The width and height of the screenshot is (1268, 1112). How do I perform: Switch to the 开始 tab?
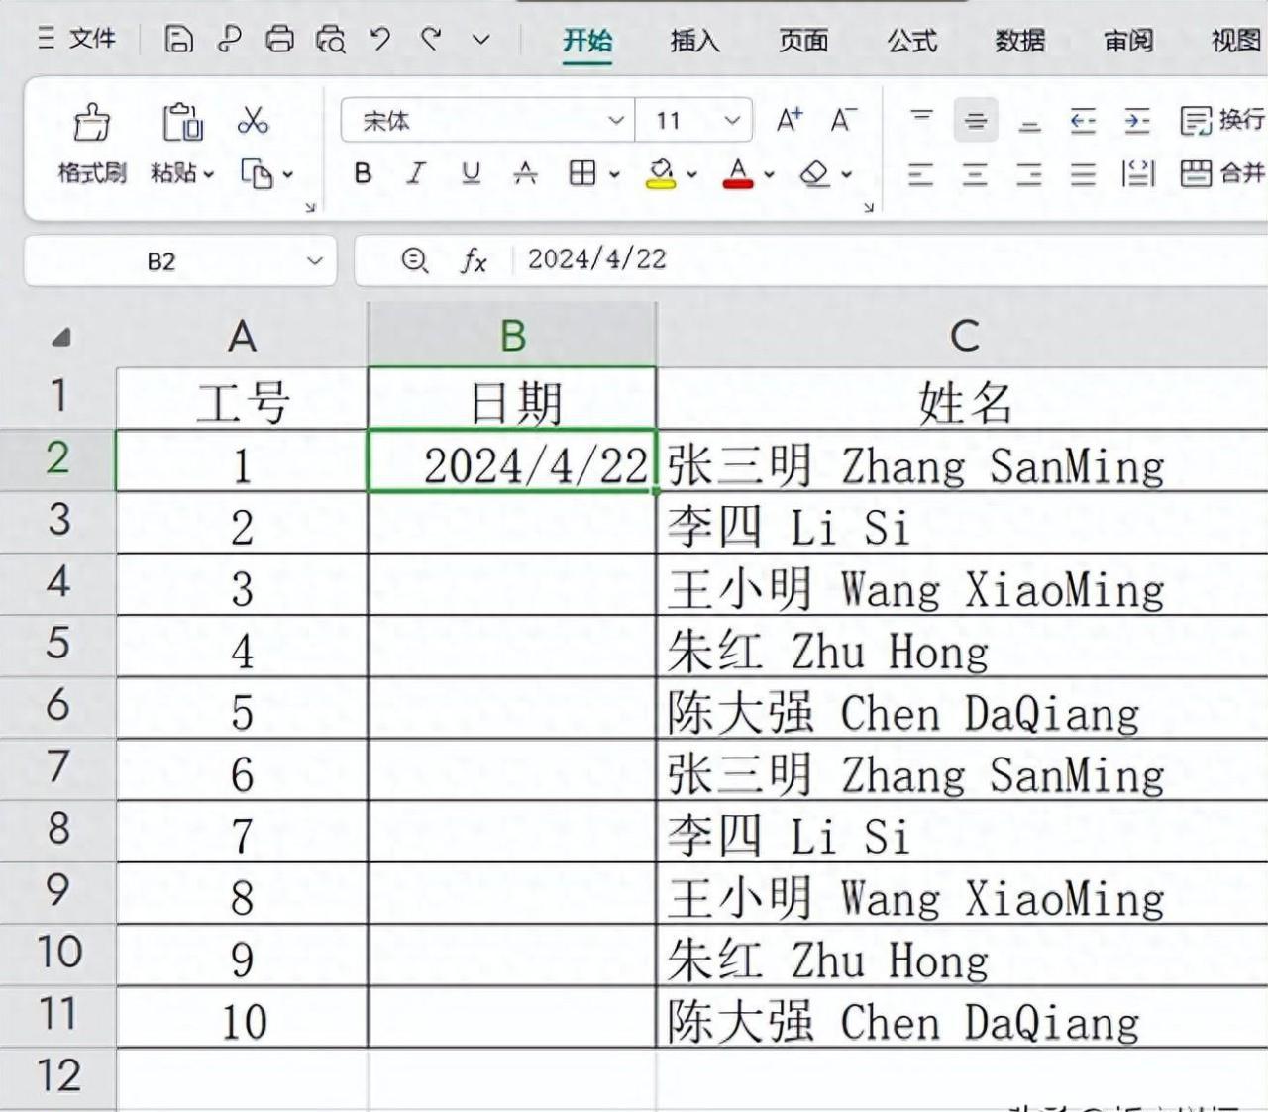coord(587,40)
